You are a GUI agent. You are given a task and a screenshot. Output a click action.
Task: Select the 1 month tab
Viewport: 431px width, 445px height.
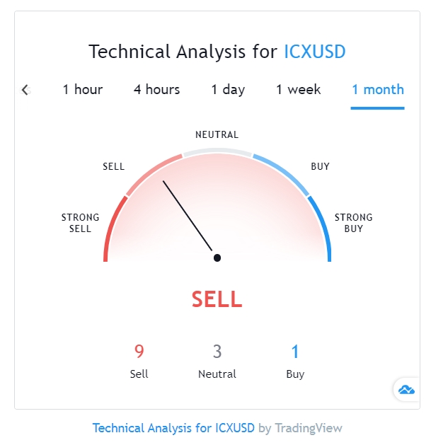[378, 90]
